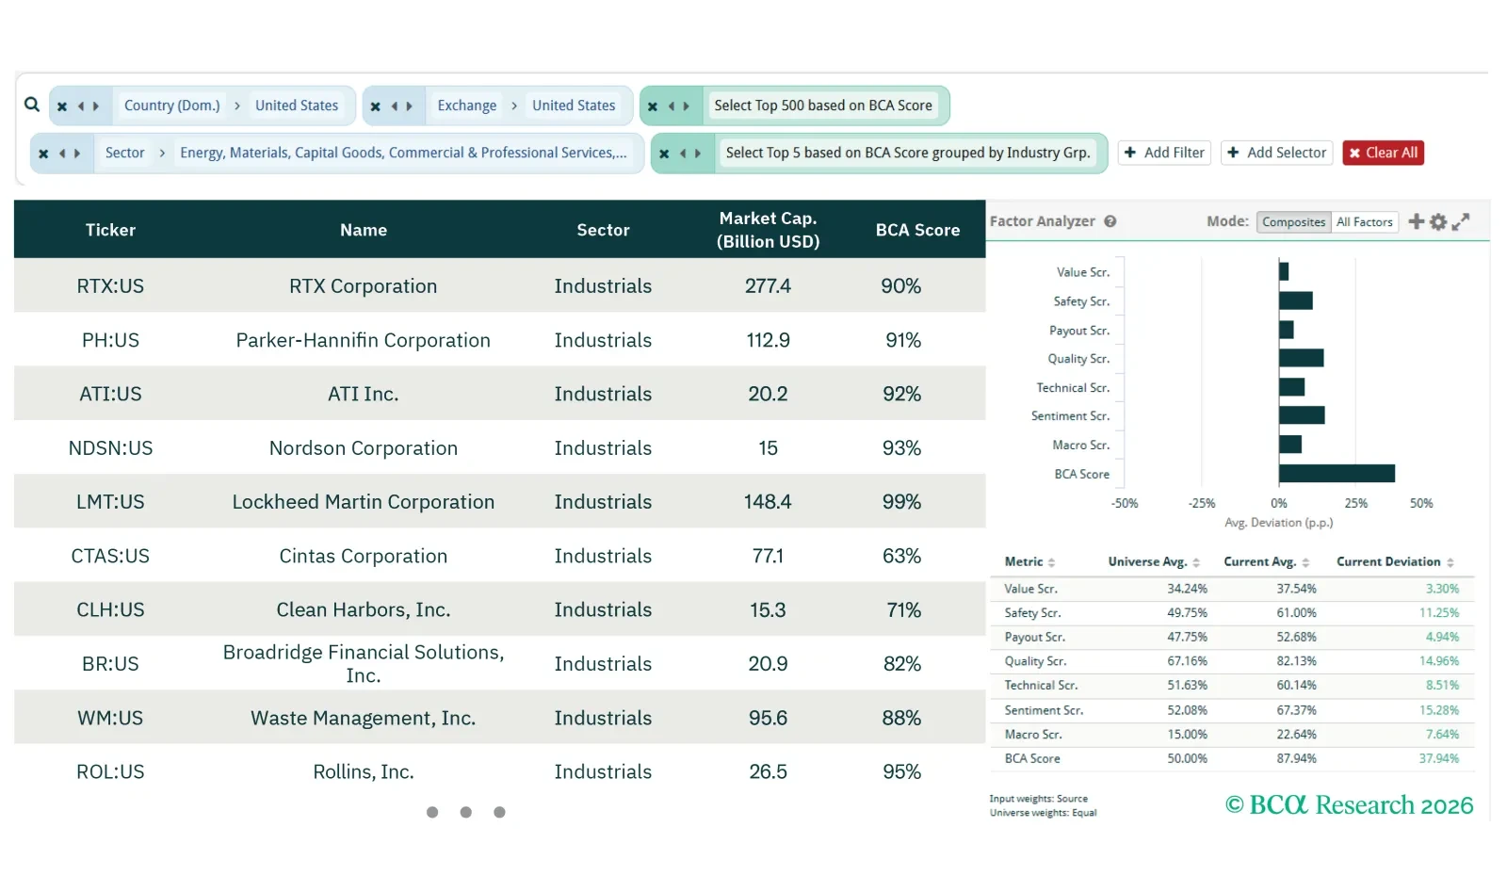Click the Add Filter button
Screen dimensions: 1507x892
click(1164, 153)
